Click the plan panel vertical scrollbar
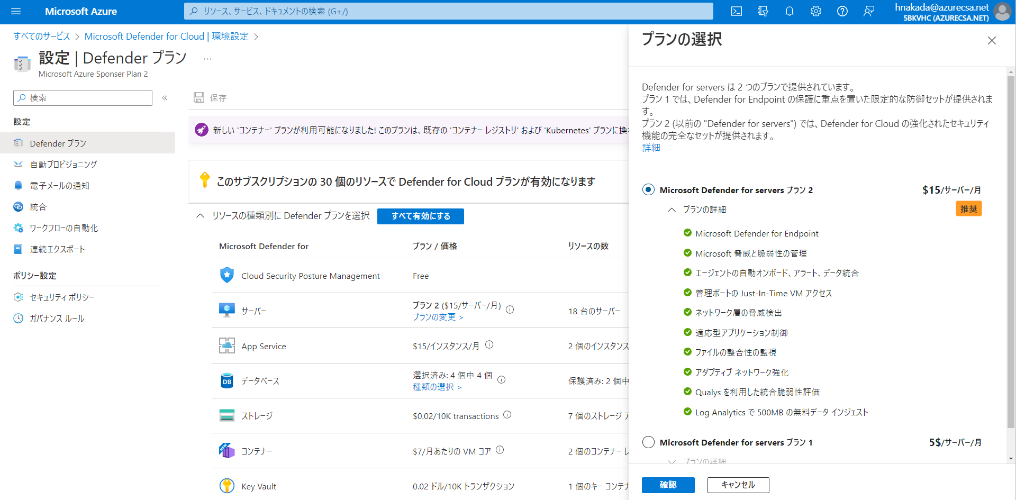This screenshot has height=500, width=1016. click(1011, 251)
